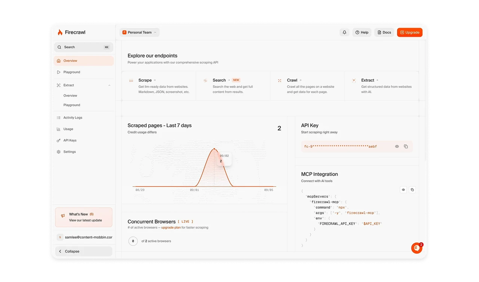Click the 09/02 peak chart point
Screen dimensions: 479x282
214,149
